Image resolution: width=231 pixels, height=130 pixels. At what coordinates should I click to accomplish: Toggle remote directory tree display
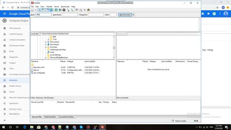47,10
